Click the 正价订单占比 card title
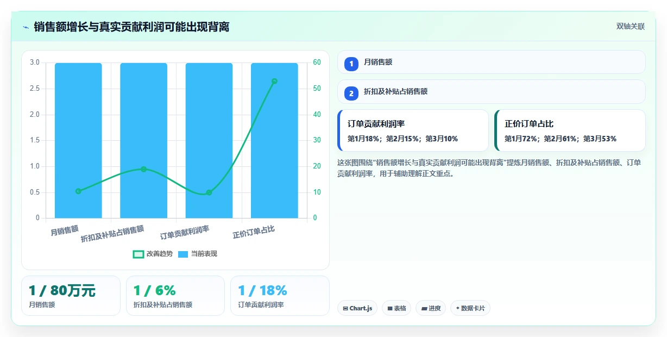The width and height of the screenshot is (667, 337). pyautogui.click(x=529, y=124)
